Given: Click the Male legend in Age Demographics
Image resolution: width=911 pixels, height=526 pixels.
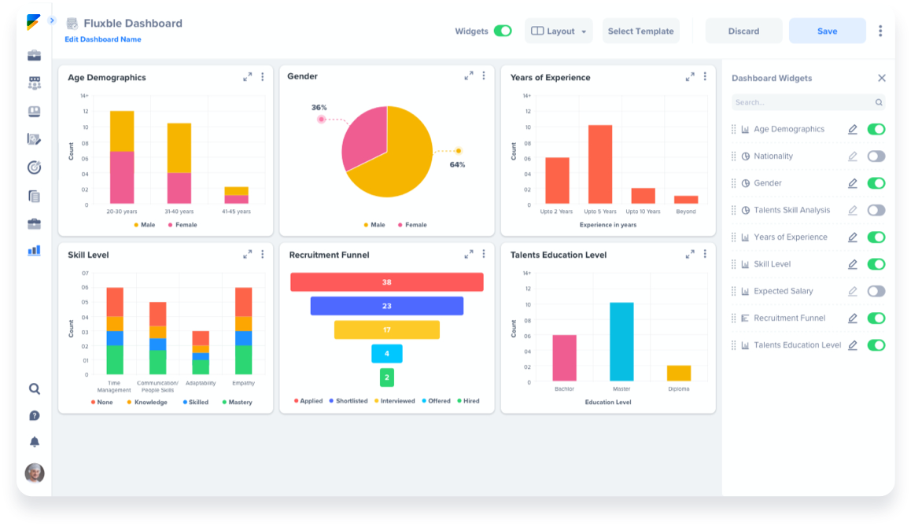Looking at the screenshot, I should (145, 225).
